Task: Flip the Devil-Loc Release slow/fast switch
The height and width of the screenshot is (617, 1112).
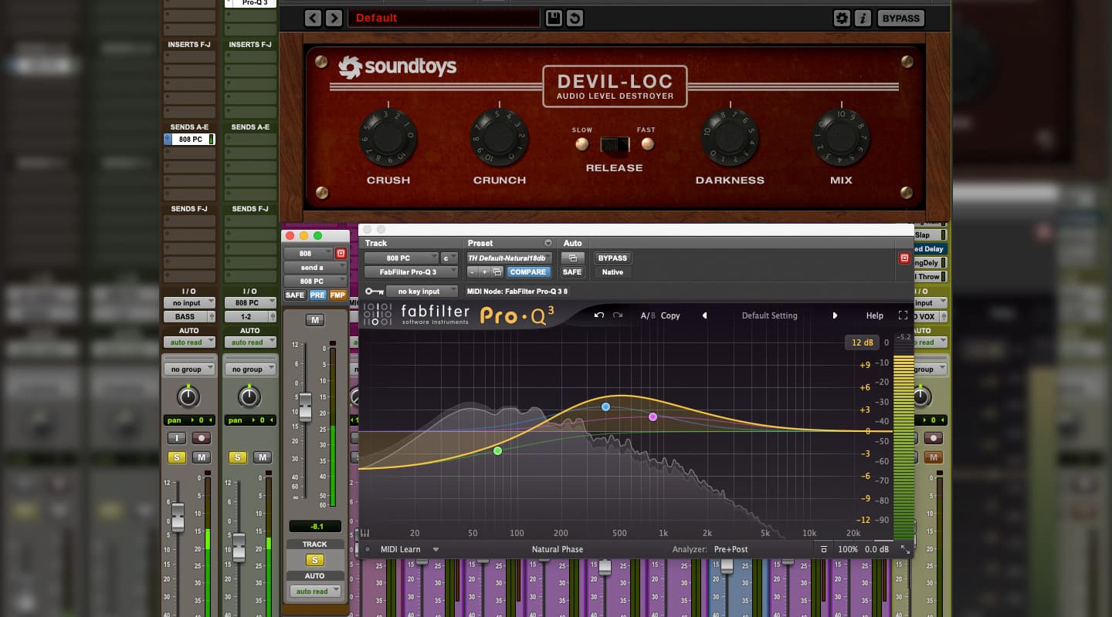Action: [x=615, y=144]
